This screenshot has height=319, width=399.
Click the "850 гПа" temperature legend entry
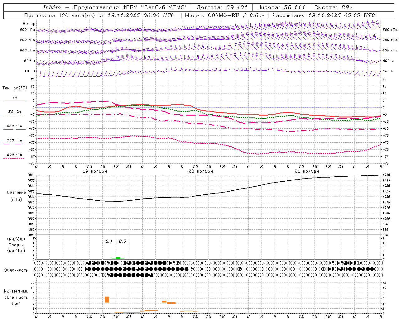(15, 126)
